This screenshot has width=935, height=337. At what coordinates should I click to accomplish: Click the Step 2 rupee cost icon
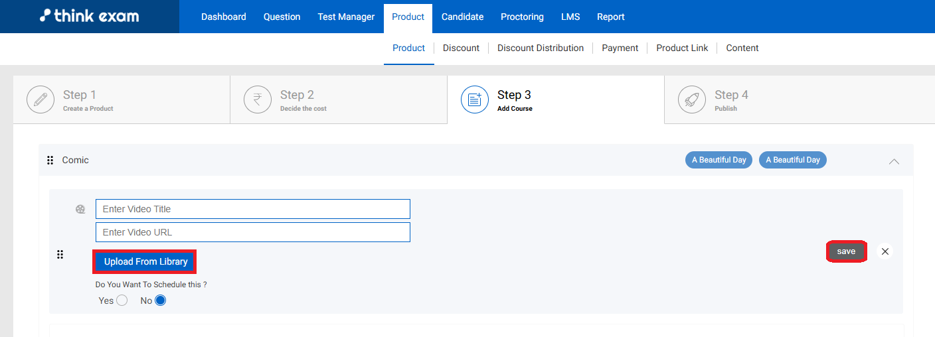[258, 100]
